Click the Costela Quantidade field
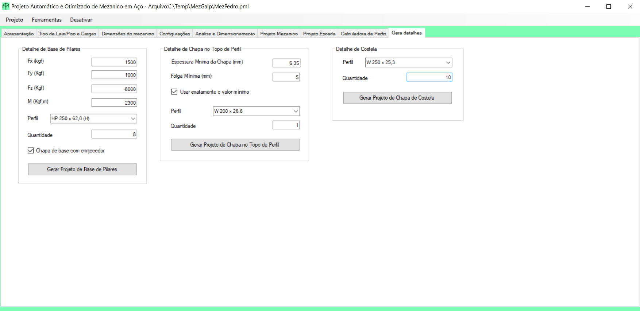640x311 pixels. click(429, 77)
